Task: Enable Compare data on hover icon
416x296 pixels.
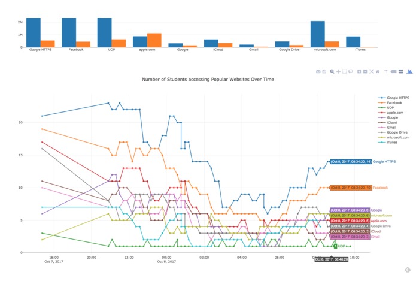Action: coord(401,71)
